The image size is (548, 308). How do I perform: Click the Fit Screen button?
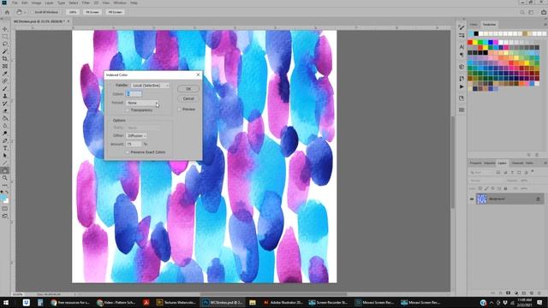tap(92, 12)
